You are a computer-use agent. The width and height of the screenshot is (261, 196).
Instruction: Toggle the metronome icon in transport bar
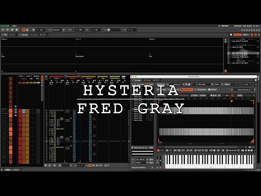(27, 30)
